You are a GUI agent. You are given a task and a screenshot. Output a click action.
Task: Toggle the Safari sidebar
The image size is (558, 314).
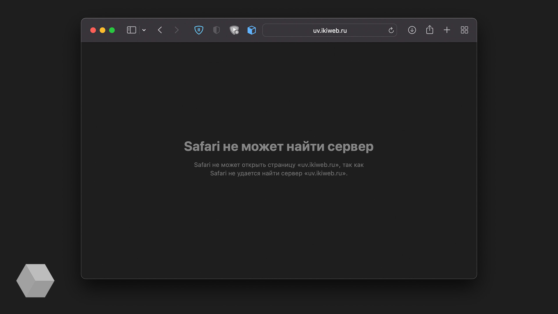point(131,30)
